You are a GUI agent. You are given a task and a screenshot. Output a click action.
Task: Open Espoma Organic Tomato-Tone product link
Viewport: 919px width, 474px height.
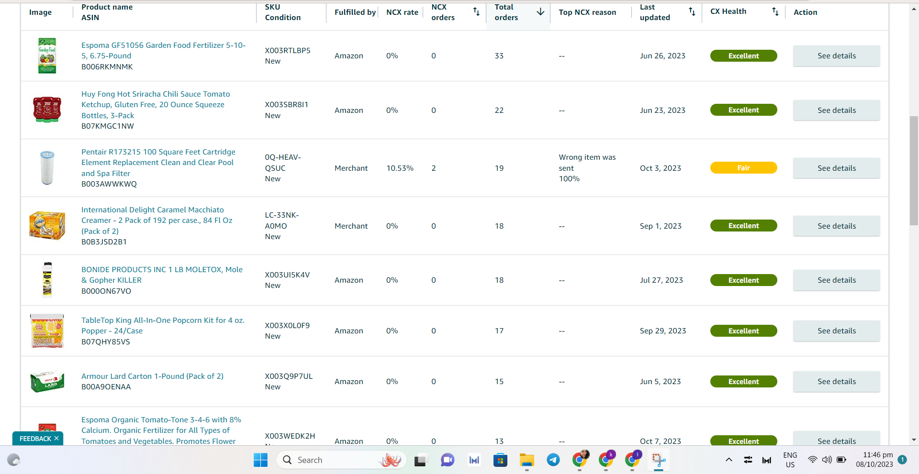(161, 430)
